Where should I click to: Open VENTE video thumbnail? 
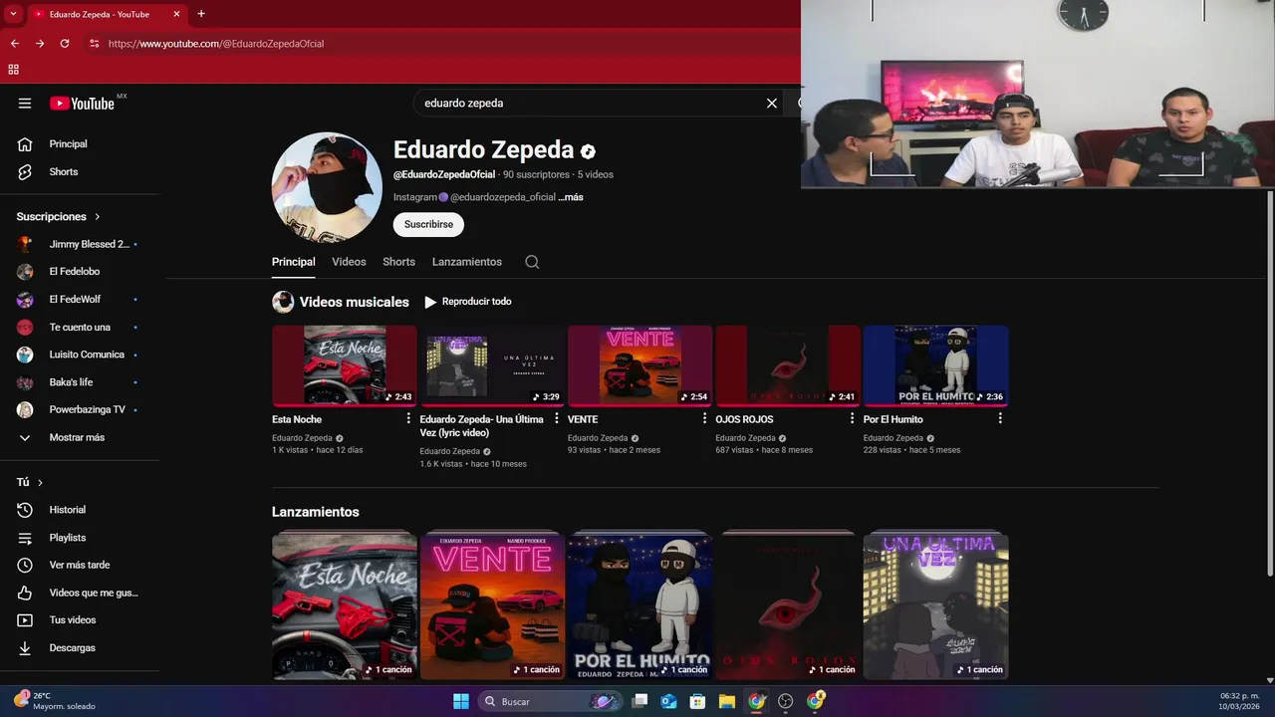pyautogui.click(x=640, y=365)
